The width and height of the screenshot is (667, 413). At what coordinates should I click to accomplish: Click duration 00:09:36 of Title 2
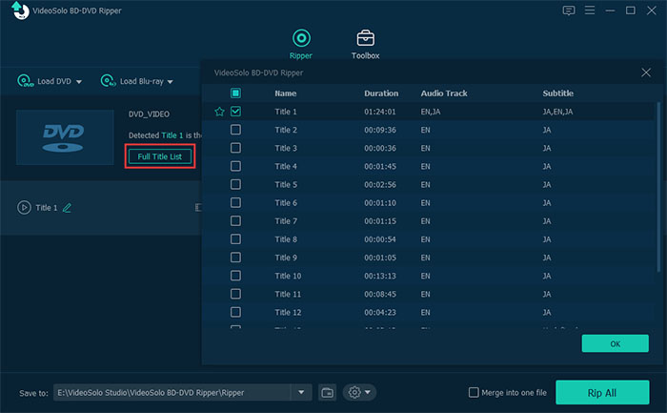pyautogui.click(x=380, y=130)
